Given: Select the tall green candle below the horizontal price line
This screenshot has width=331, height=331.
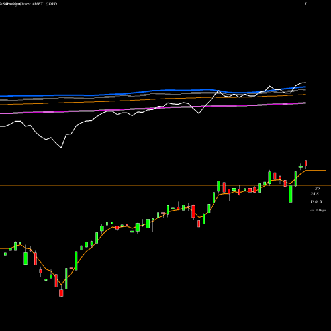Looking at the screenshot, I should pos(291,194).
